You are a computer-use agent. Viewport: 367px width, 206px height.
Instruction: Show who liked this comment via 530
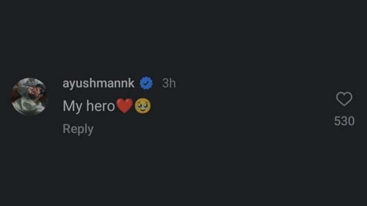[344, 121]
